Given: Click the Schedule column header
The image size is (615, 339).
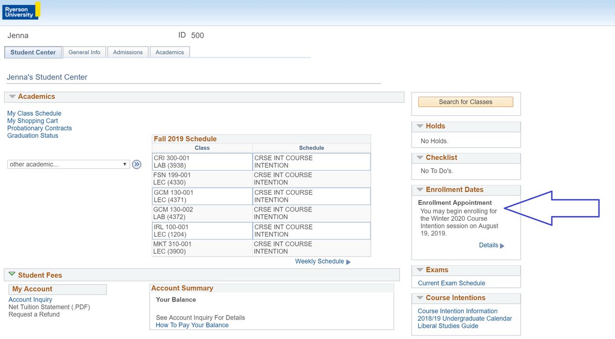Looking at the screenshot, I should [312, 148].
